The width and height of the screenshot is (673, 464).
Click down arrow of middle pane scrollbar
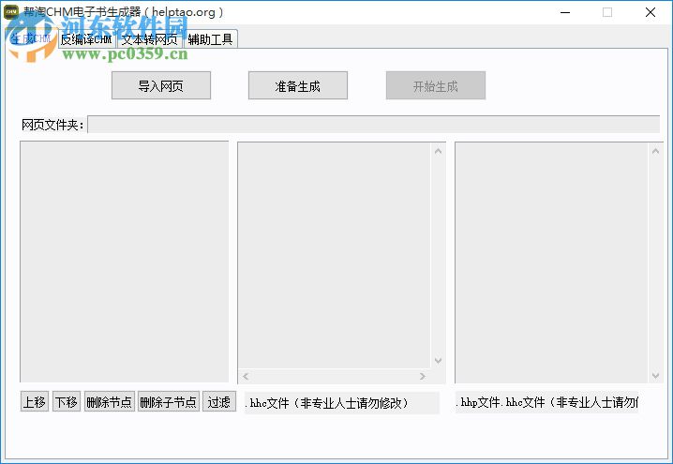click(439, 361)
